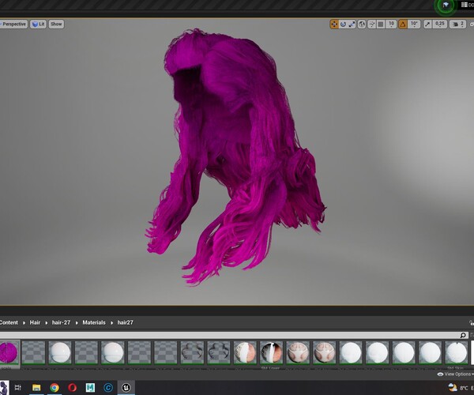Open grid snap size 10 dropdown
This screenshot has height=395, width=474.
pyautogui.click(x=391, y=24)
